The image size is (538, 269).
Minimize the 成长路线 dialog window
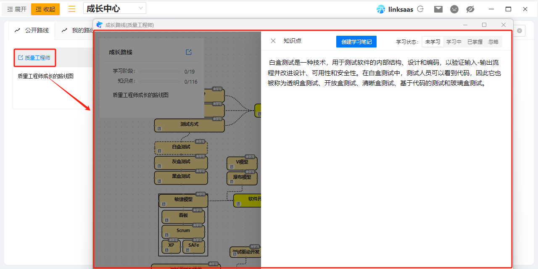(465, 25)
